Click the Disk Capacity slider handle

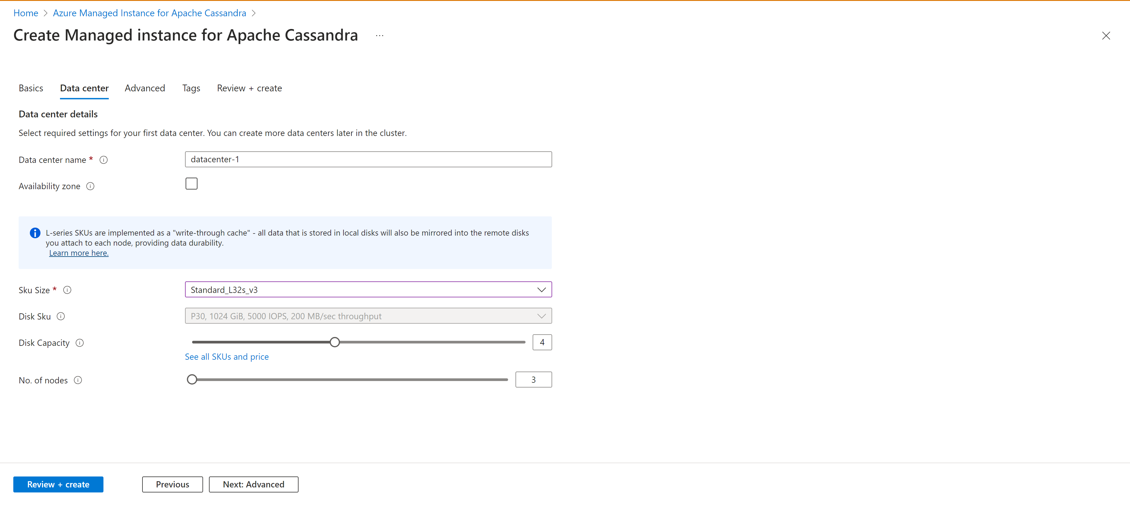click(x=335, y=342)
